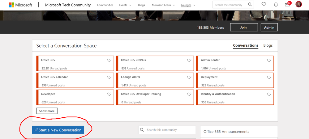Open the Developer space
Image resolution: width=309 pixels, height=139 pixels.
[75, 97]
